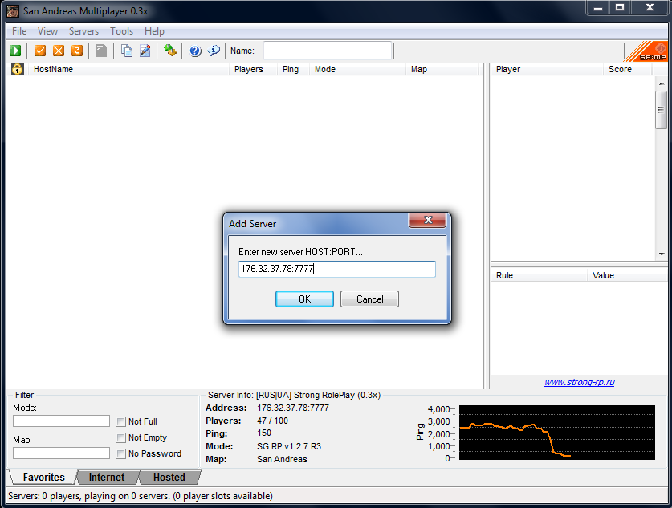Click the Refresh Server orange icon
The height and width of the screenshot is (508, 672).
point(77,51)
